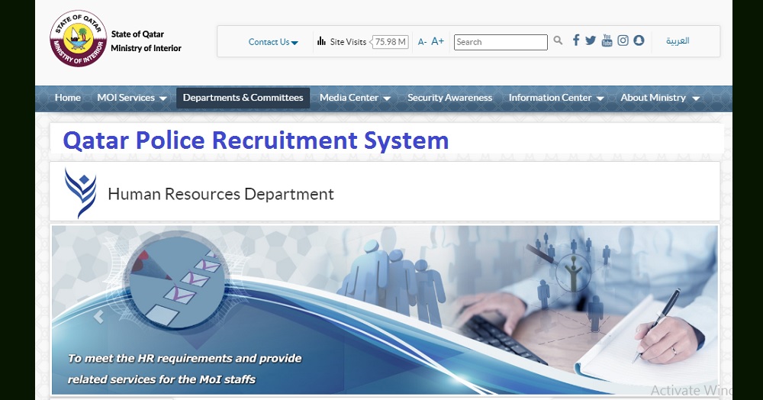
Task: Open the Security Awareness menu item
Action: (449, 98)
